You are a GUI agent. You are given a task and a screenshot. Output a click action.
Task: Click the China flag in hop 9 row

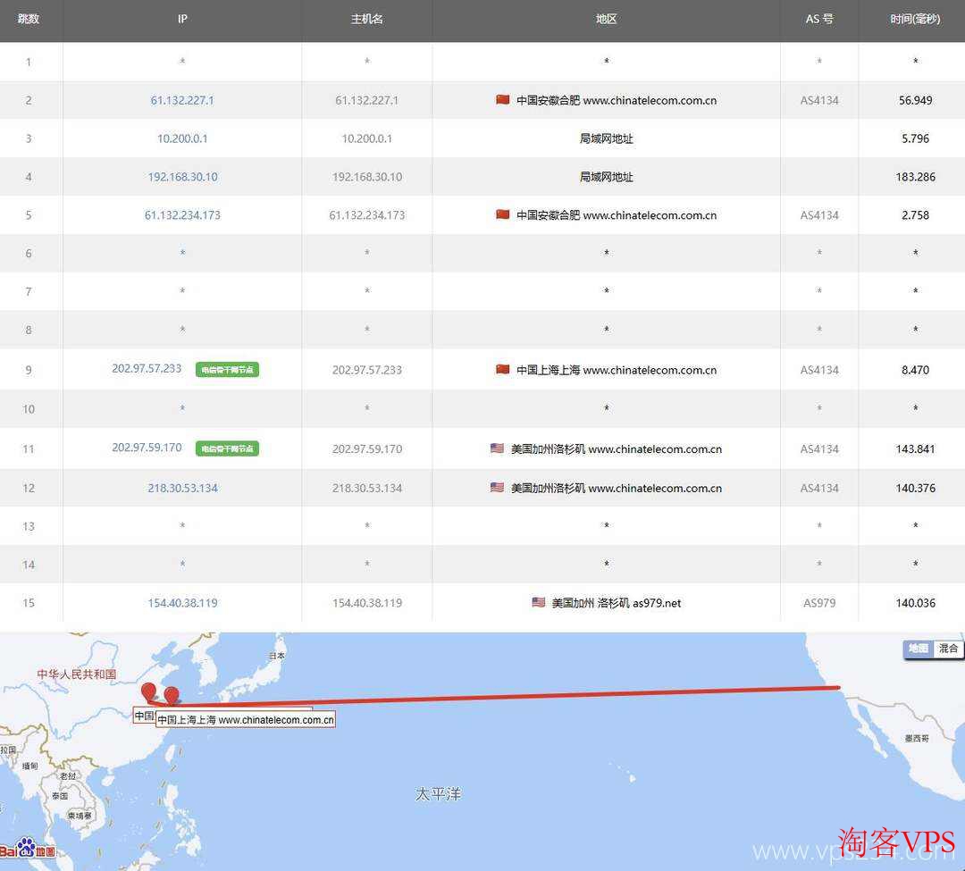(x=503, y=369)
